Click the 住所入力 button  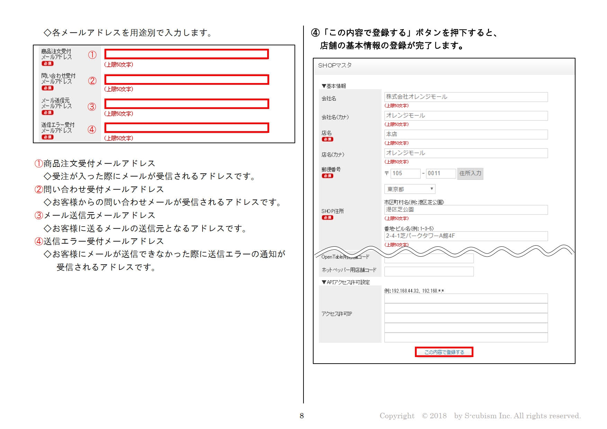point(470,173)
